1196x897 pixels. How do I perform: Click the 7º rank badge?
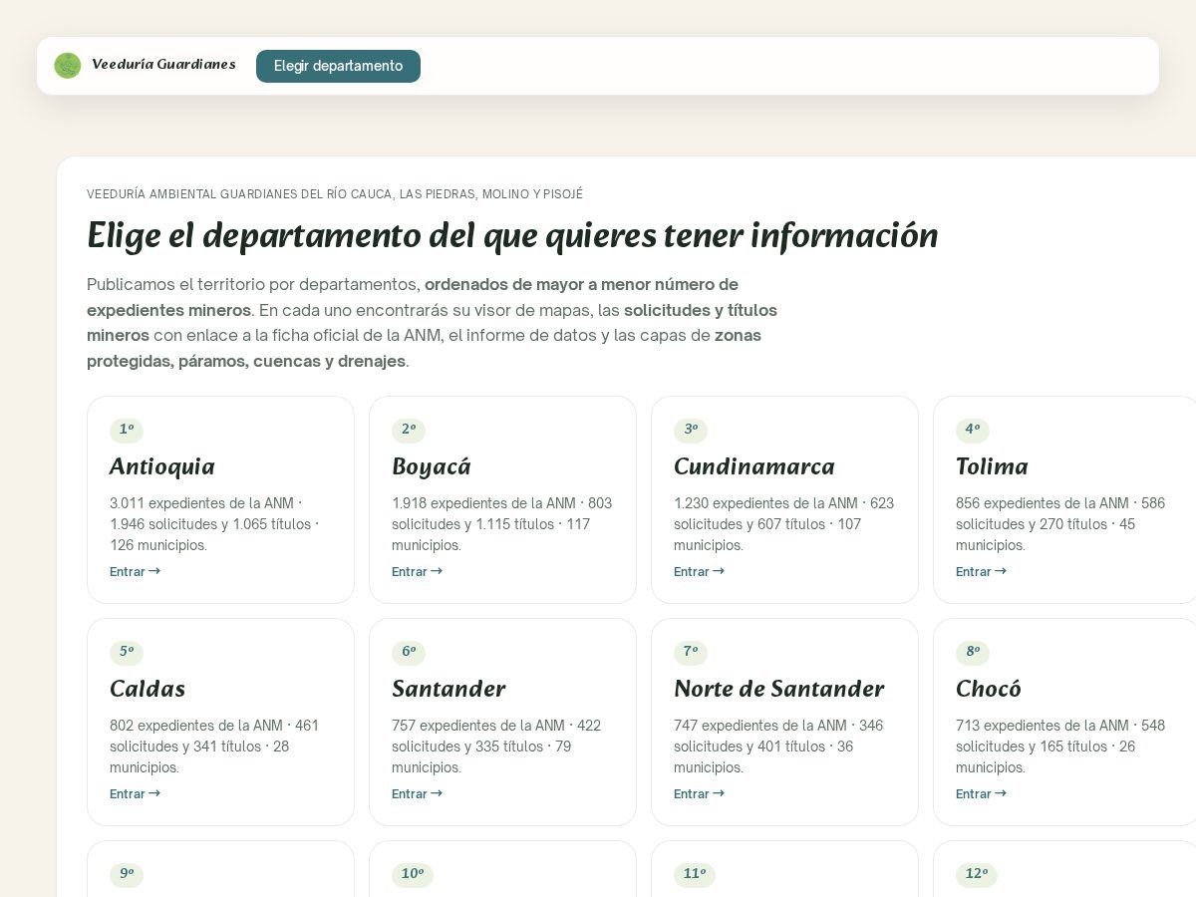click(691, 652)
